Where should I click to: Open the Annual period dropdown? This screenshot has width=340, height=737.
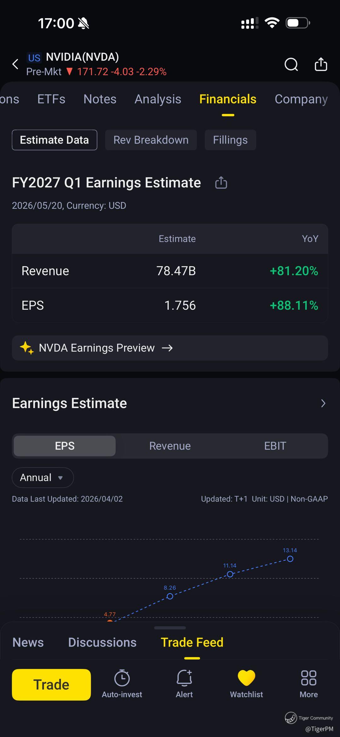point(43,477)
